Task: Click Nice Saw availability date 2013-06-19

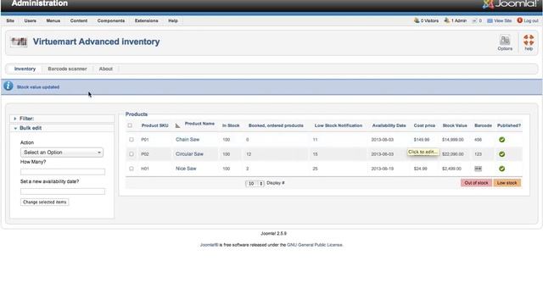Action: (x=383, y=169)
